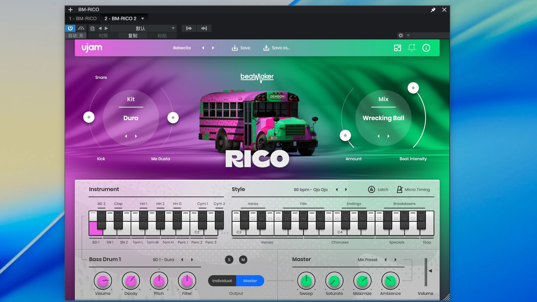Select previous Bebecita preset arrow
Screen dimensions: 537x302
click(203, 48)
